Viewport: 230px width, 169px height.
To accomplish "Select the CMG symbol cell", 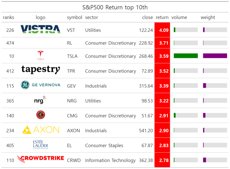I will click(x=72, y=116).
